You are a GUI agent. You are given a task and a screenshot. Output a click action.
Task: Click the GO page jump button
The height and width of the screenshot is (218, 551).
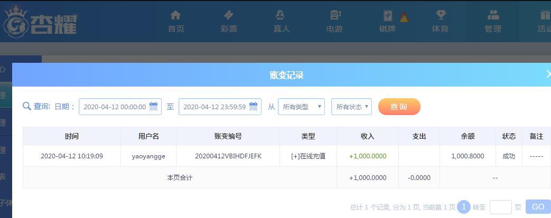click(538, 207)
